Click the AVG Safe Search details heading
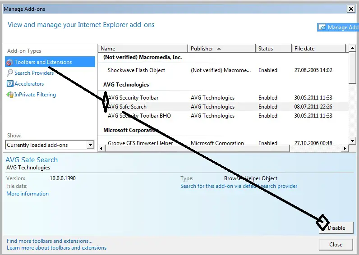Viewport: 359px width, 255px height. pyautogui.click(x=32, y=159)
